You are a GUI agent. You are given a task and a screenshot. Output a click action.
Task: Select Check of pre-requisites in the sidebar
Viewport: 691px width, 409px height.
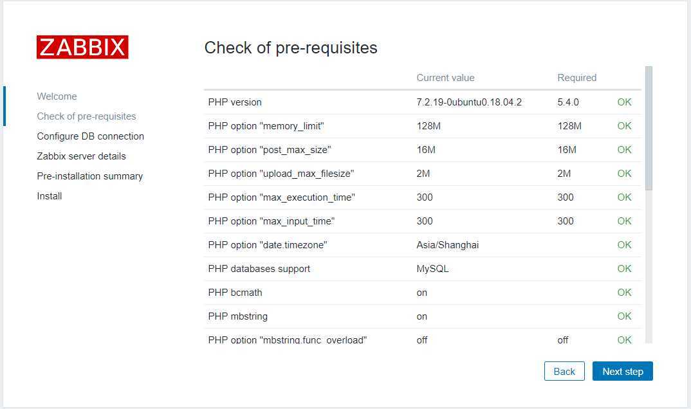coord(86,116)
